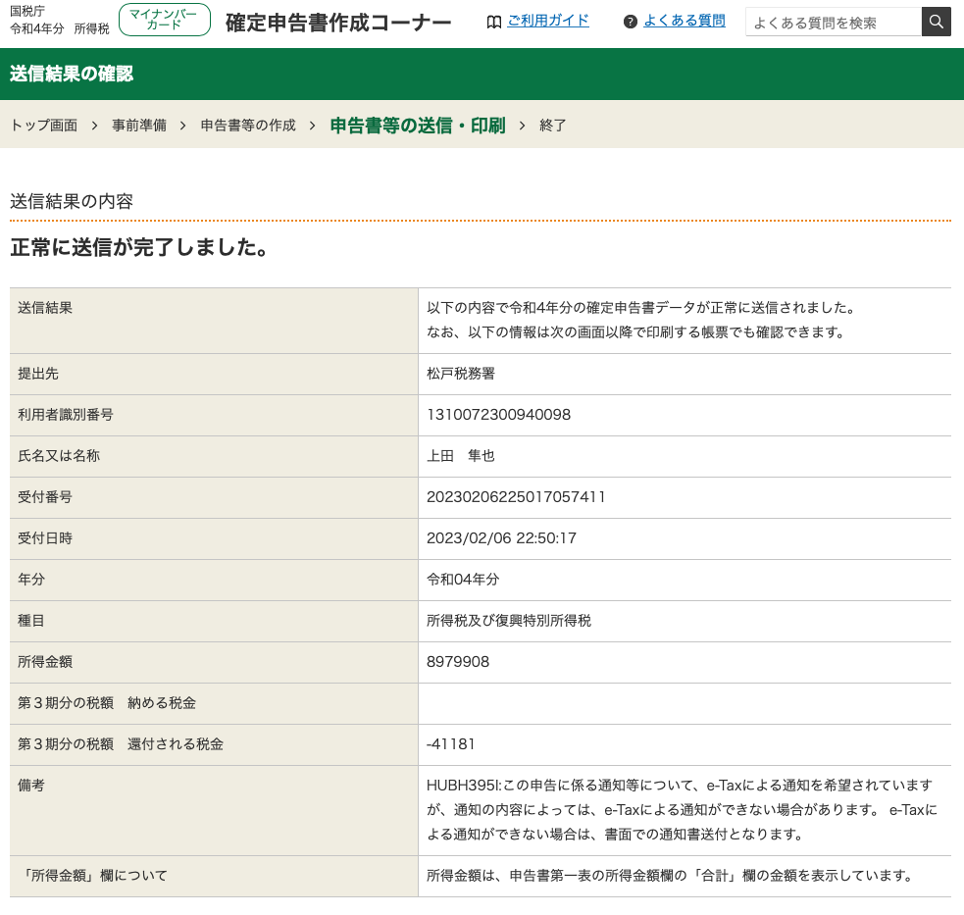Click the 確定申告書作成コーナー page title
This screenshot has width=964, height=915.
[338, 22]
